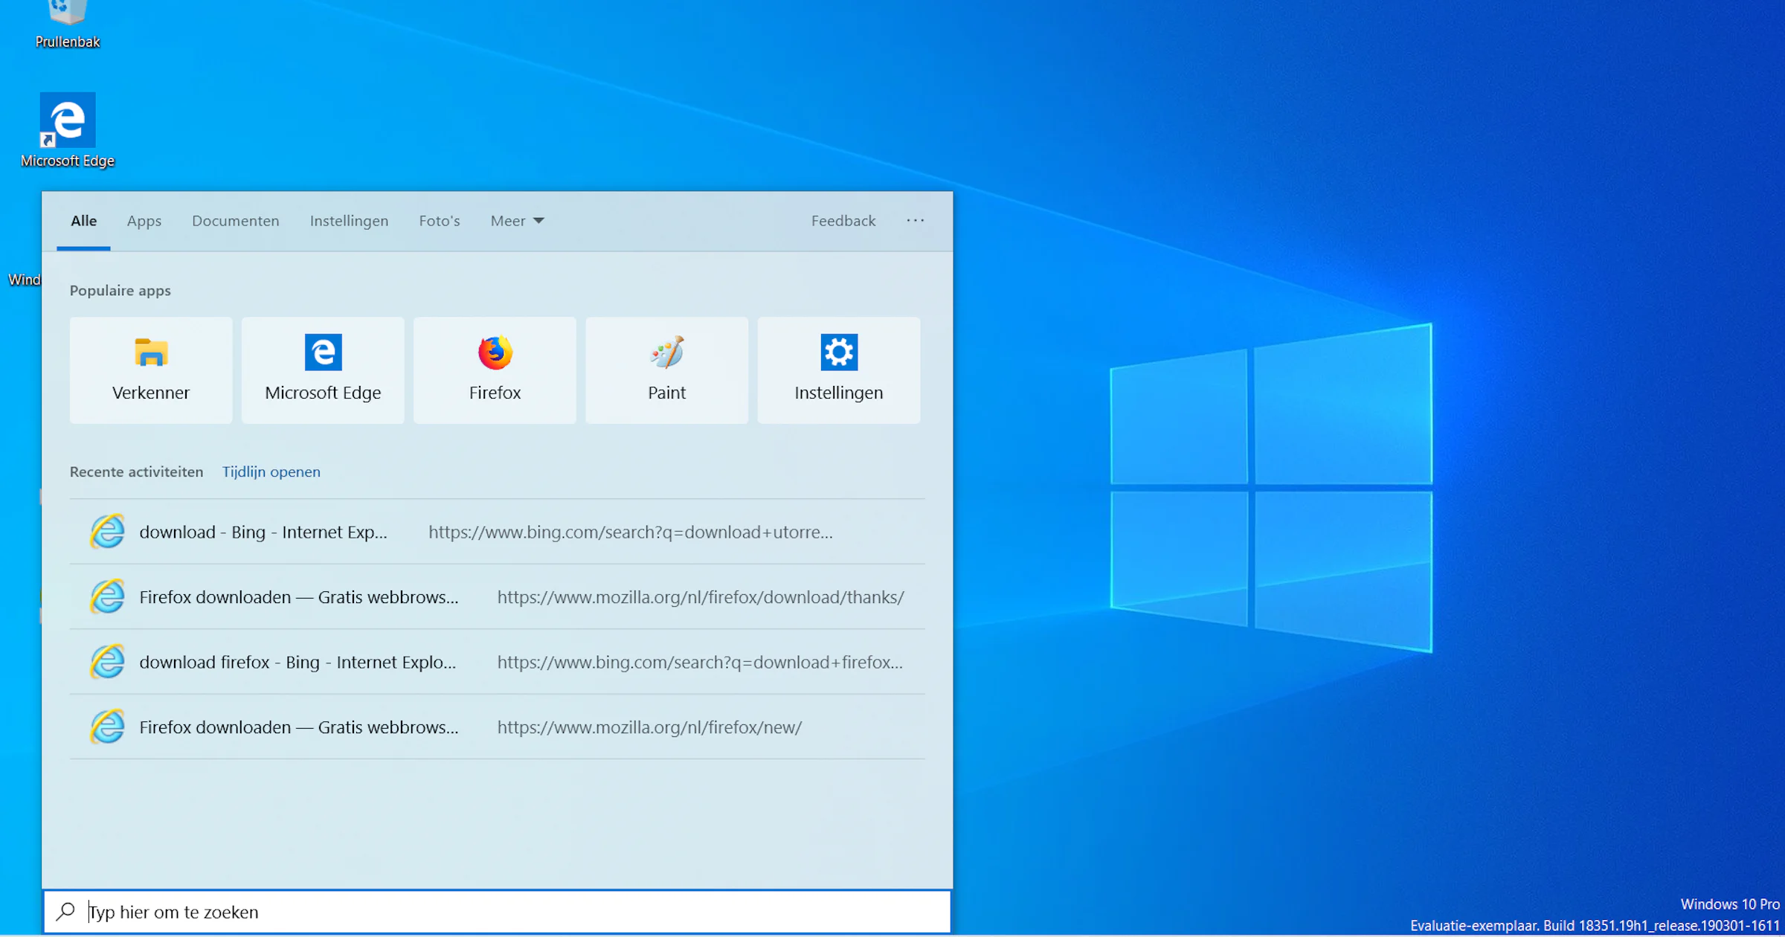Expand the Meer dropdown
Image resolution: width=1785 pixels, height=937 pixels.
pos(517,221)
